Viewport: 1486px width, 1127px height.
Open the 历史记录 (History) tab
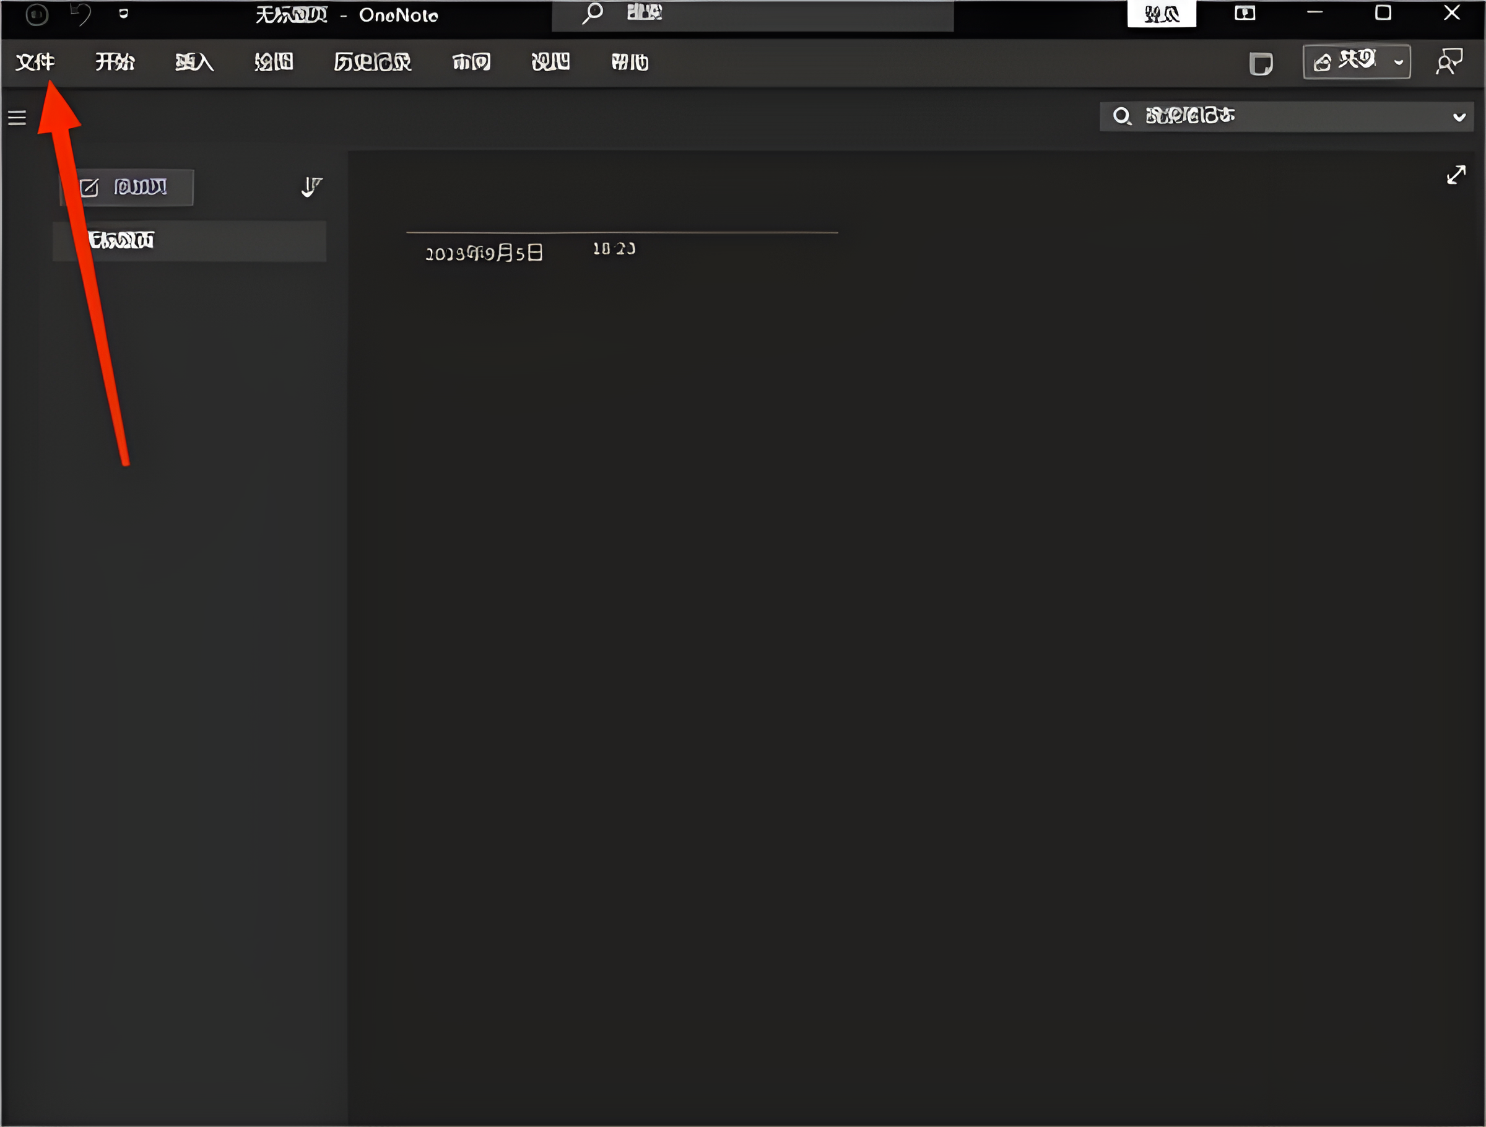(x=372, y=63)
